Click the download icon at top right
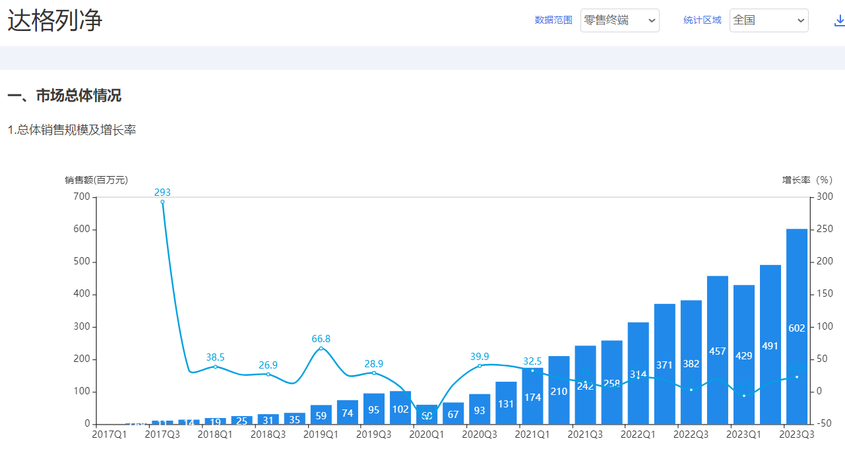This screenshot has height=449, width=845. click(839, 20)
